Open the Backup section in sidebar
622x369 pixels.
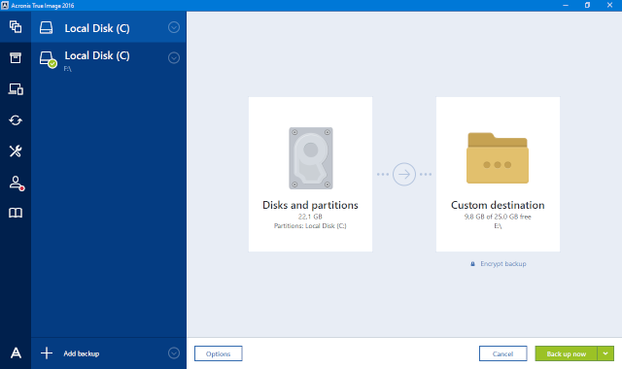coord(16,27)
